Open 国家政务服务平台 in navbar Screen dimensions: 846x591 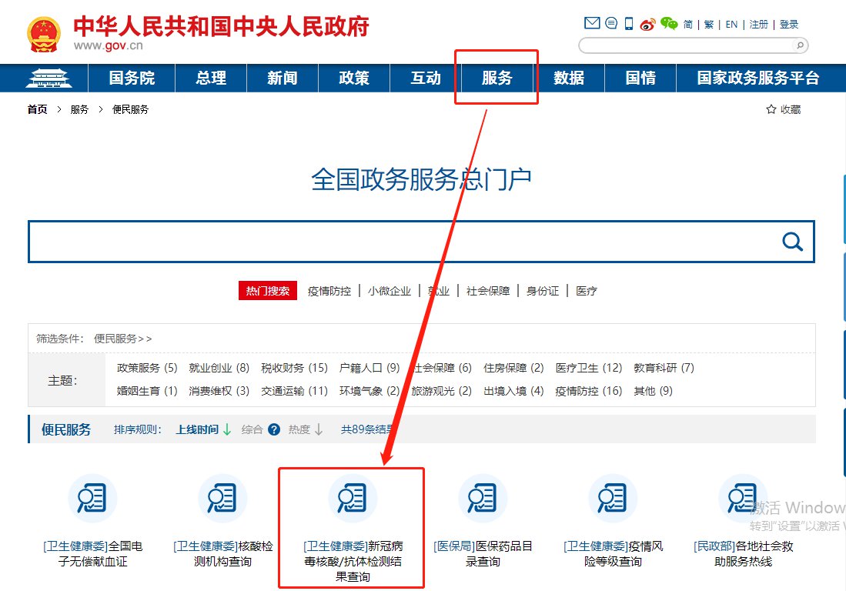pos(758,78)
